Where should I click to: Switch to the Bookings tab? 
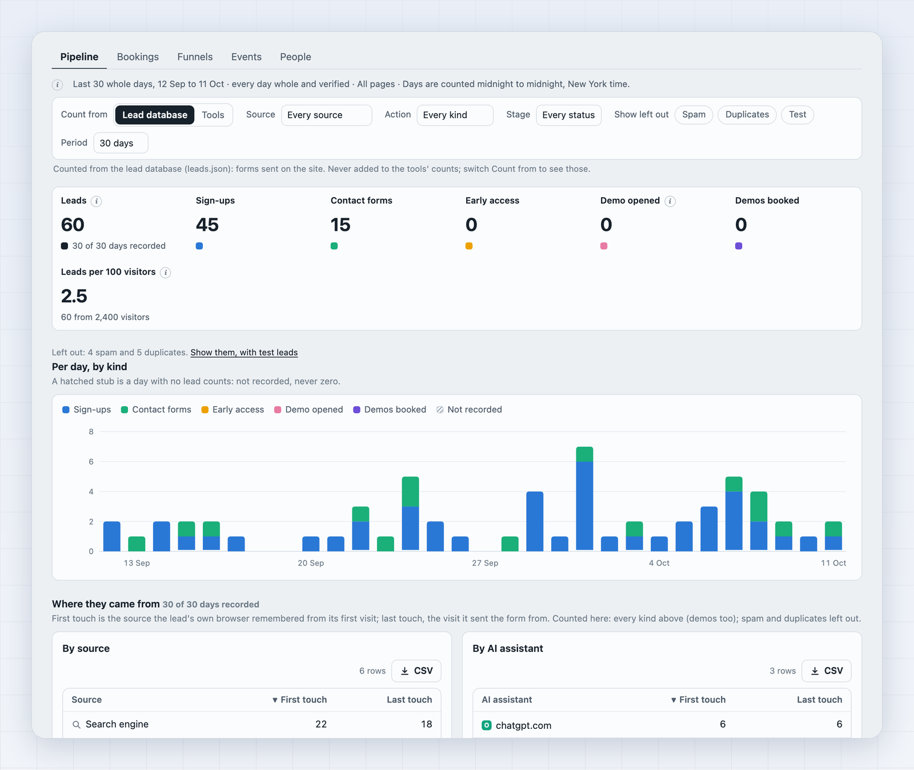tap(138, 57)
